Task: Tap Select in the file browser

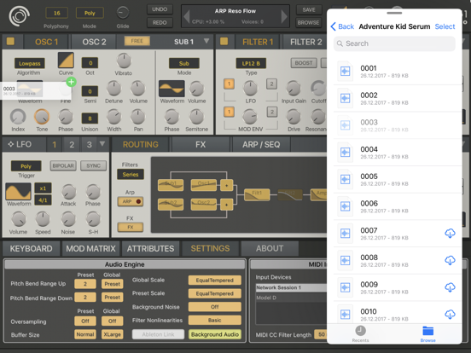Action: pos(445,26)
